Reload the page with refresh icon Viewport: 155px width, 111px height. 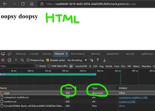point(23,4)
